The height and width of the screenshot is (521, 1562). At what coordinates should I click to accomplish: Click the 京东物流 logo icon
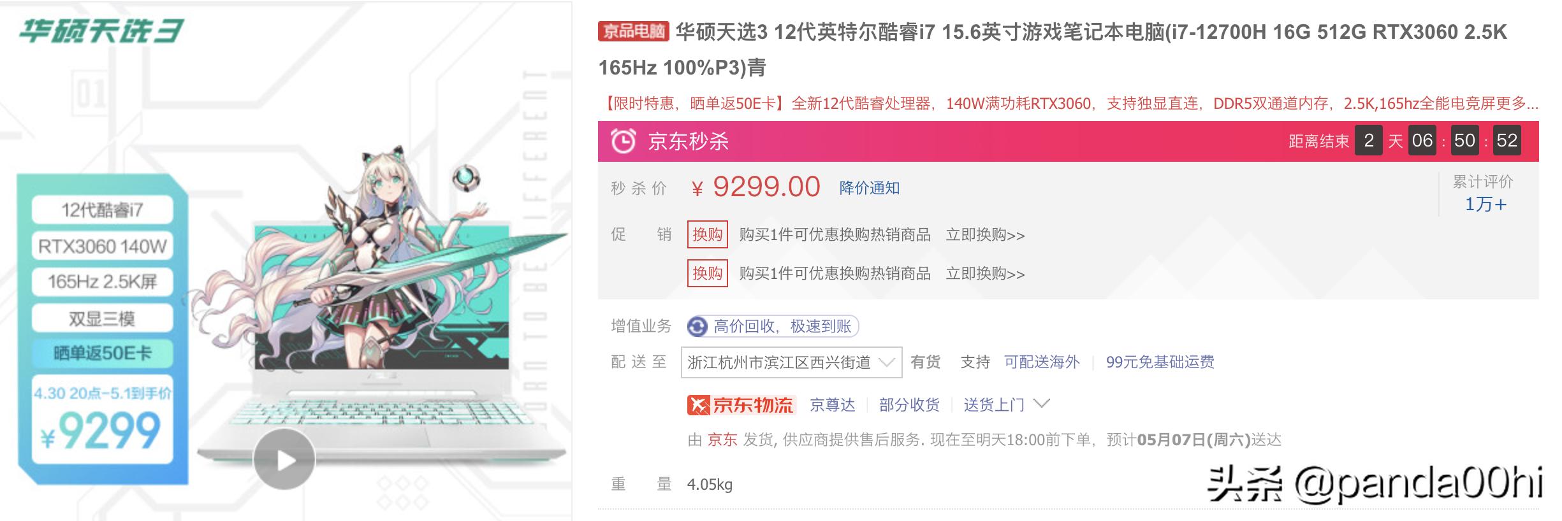coord(699,405)
